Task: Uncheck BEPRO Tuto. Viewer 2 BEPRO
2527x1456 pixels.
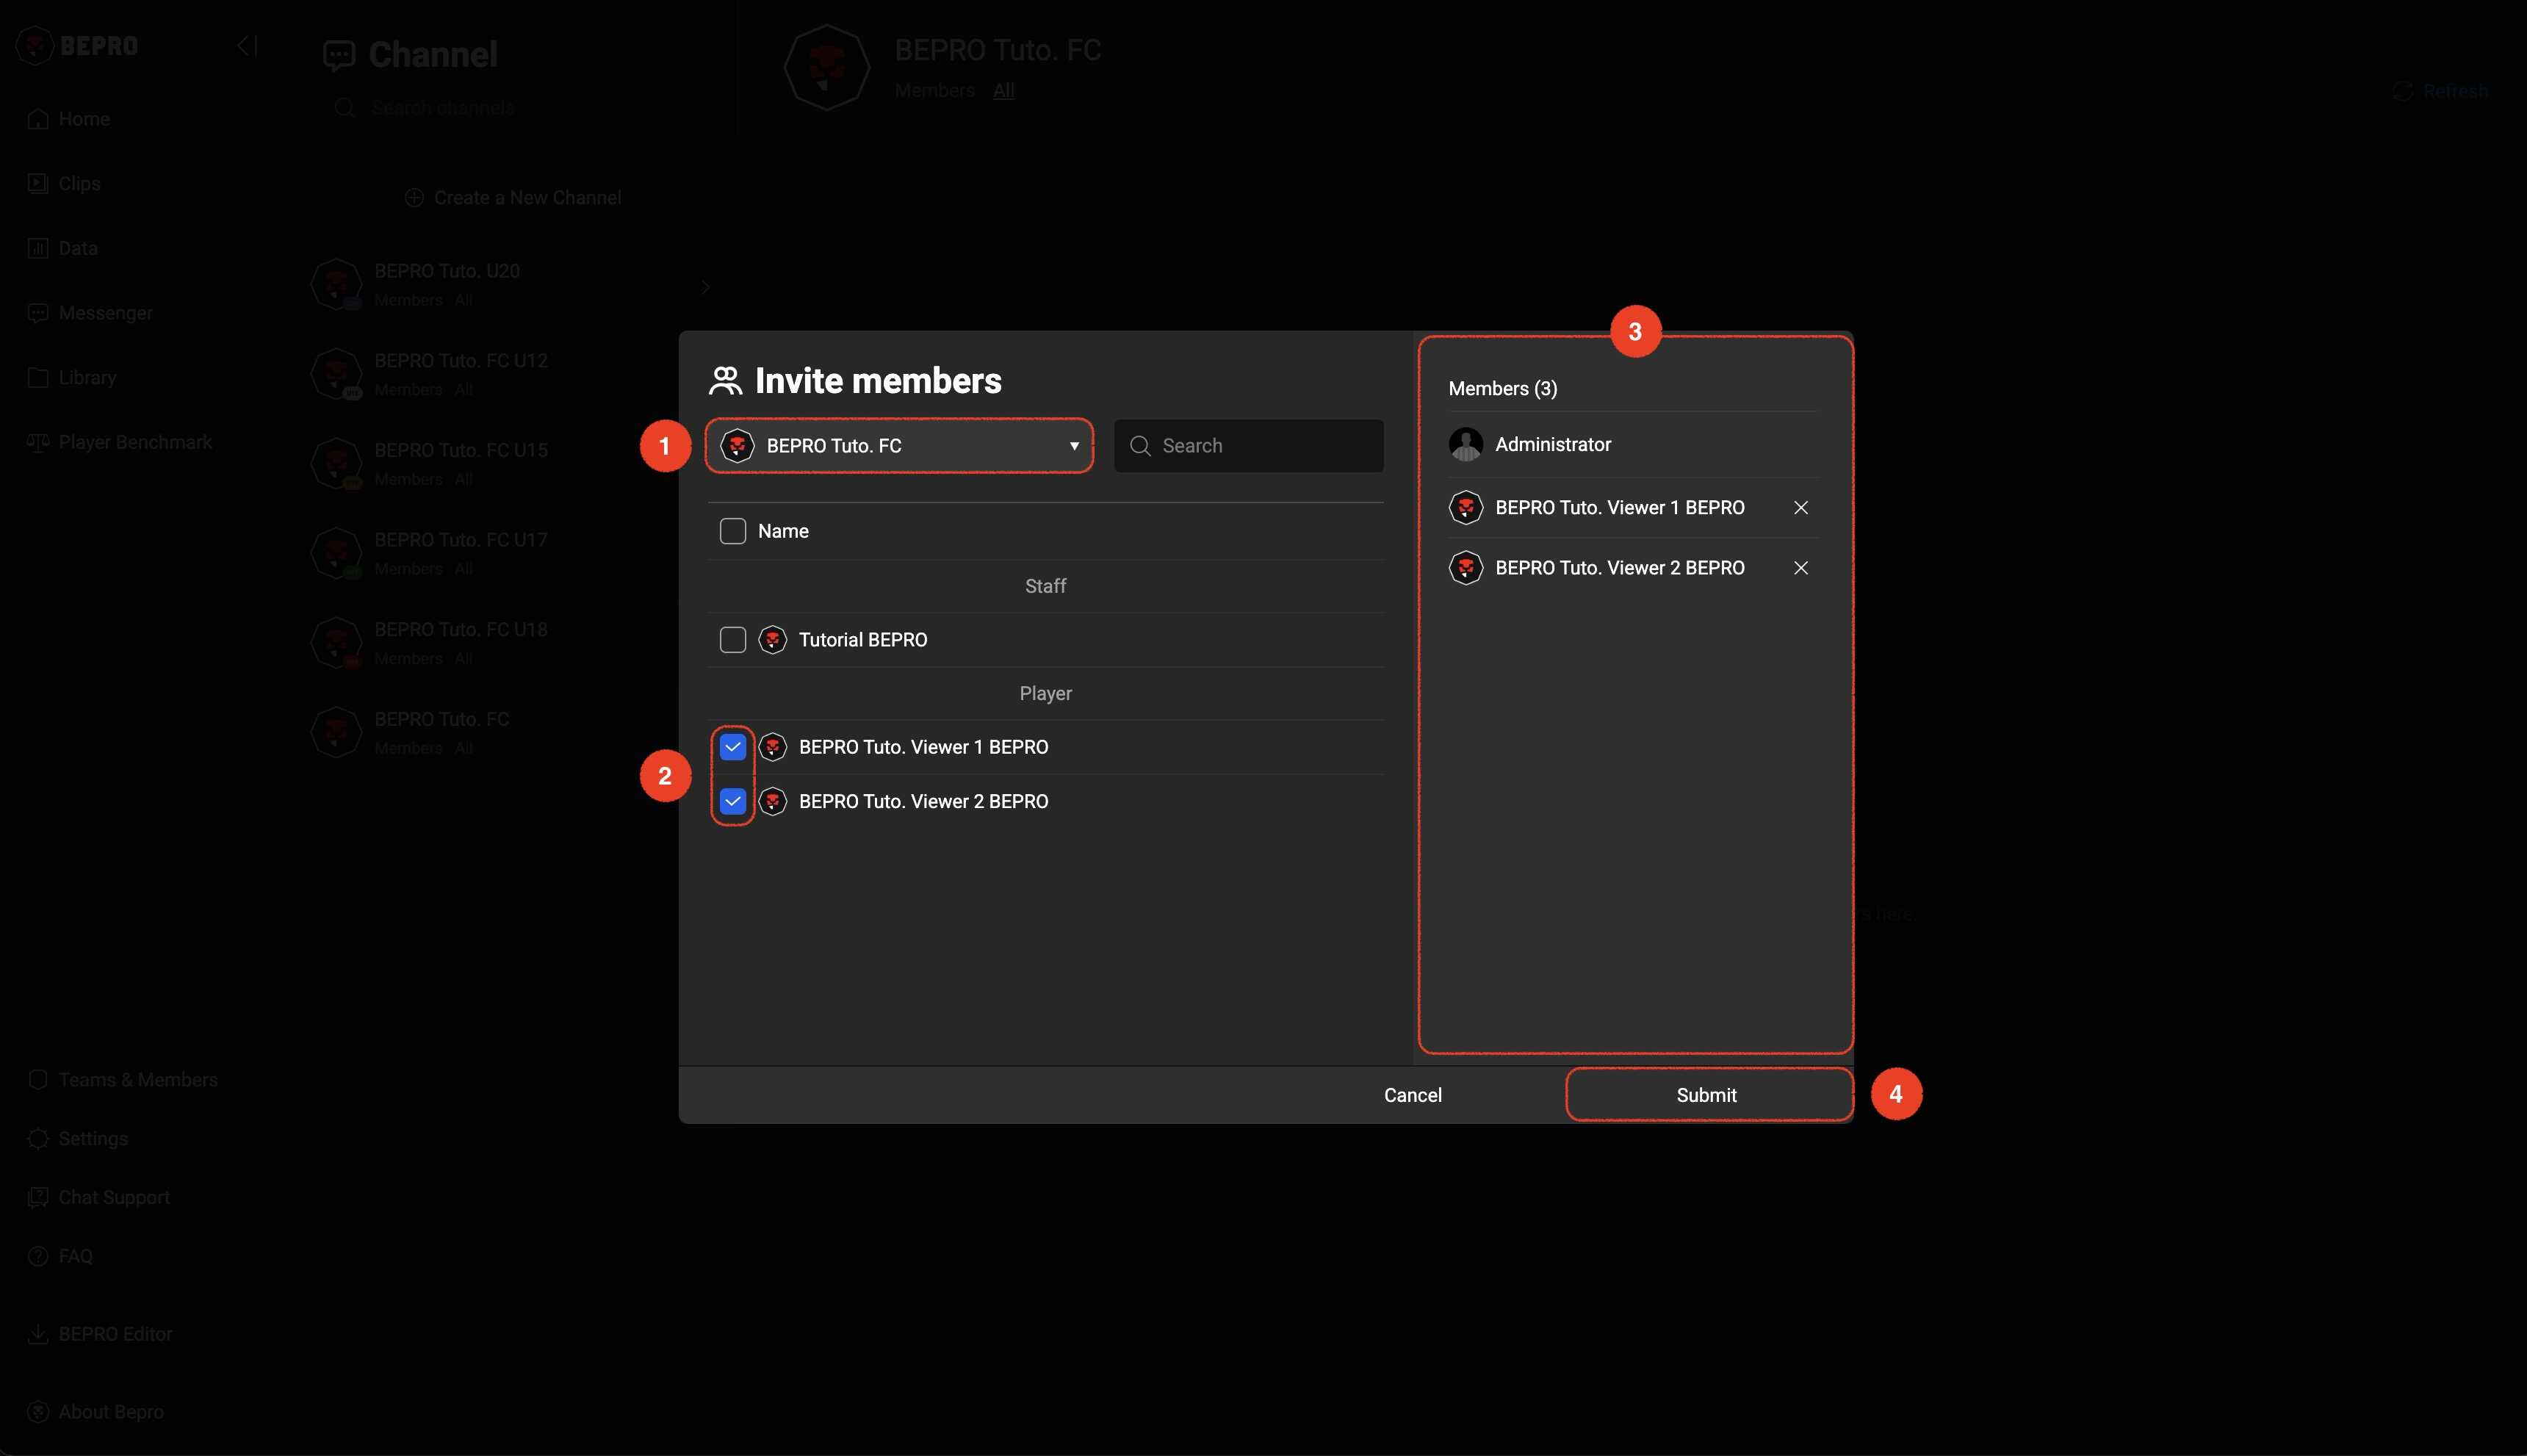Action: (732, 801)
